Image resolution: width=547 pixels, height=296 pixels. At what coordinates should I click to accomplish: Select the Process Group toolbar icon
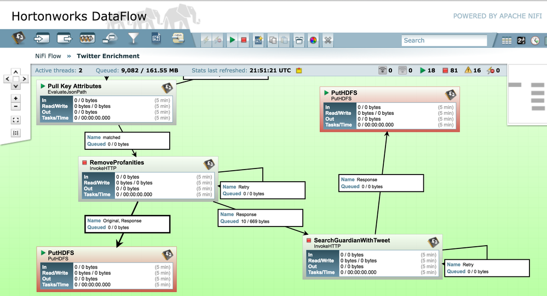coord(87,38)
